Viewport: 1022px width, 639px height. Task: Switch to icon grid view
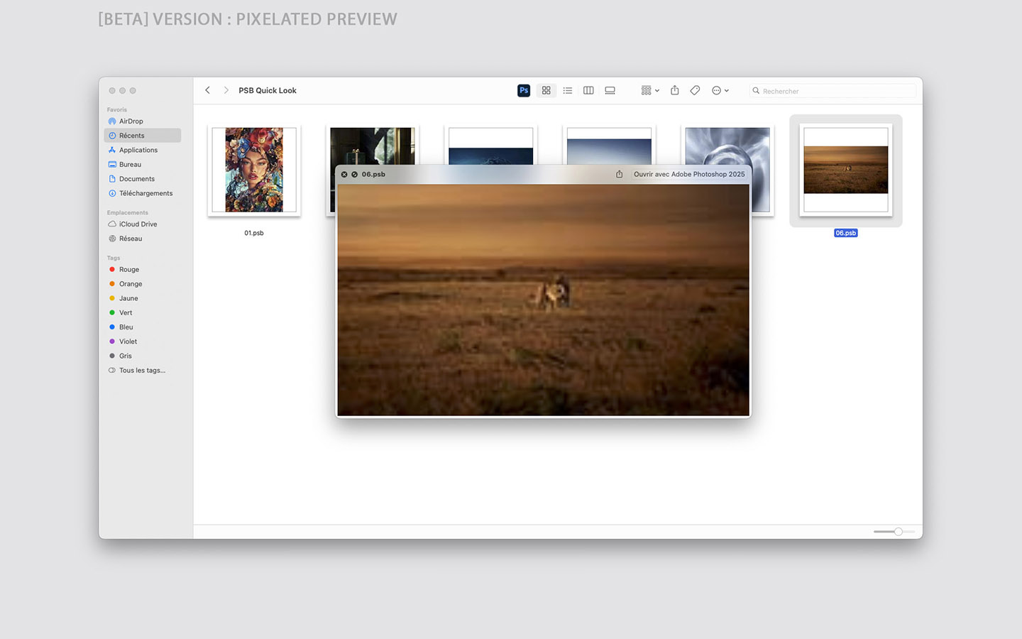click(x=546, y=90)
